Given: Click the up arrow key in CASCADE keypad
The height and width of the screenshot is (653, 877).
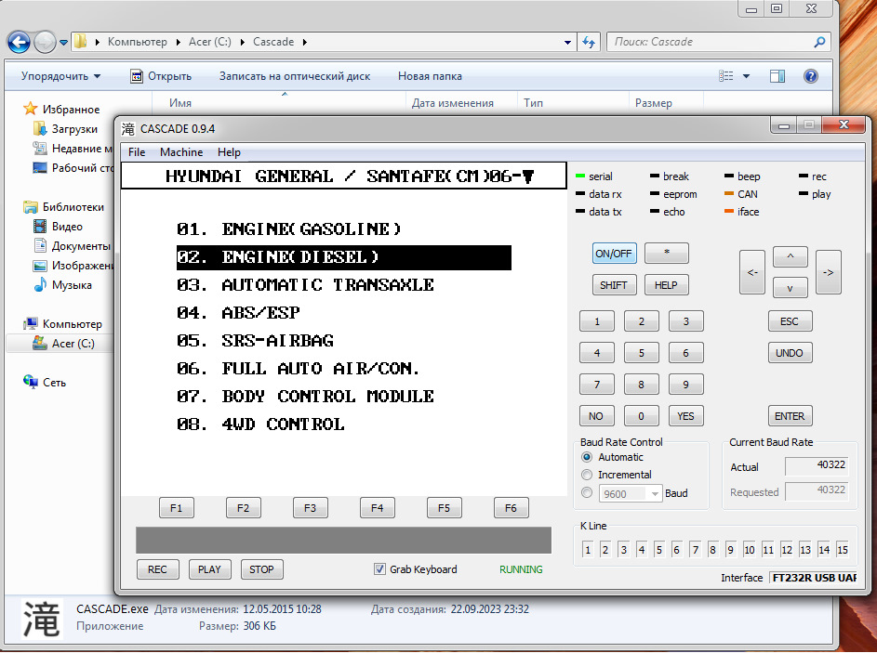Looking at the screenshot, I should 790,256.
